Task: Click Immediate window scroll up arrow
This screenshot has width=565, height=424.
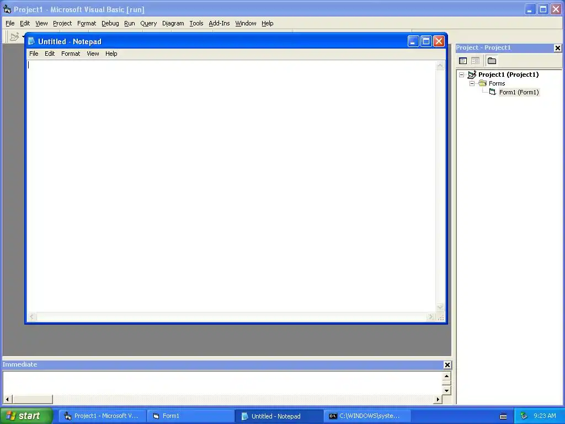Action: (x=446, y=376)
